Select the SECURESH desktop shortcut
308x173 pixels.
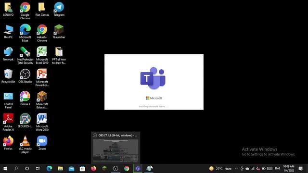(25, 121)
